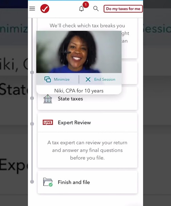
Task: Open the hamburger menu
Action: [32, 9]
